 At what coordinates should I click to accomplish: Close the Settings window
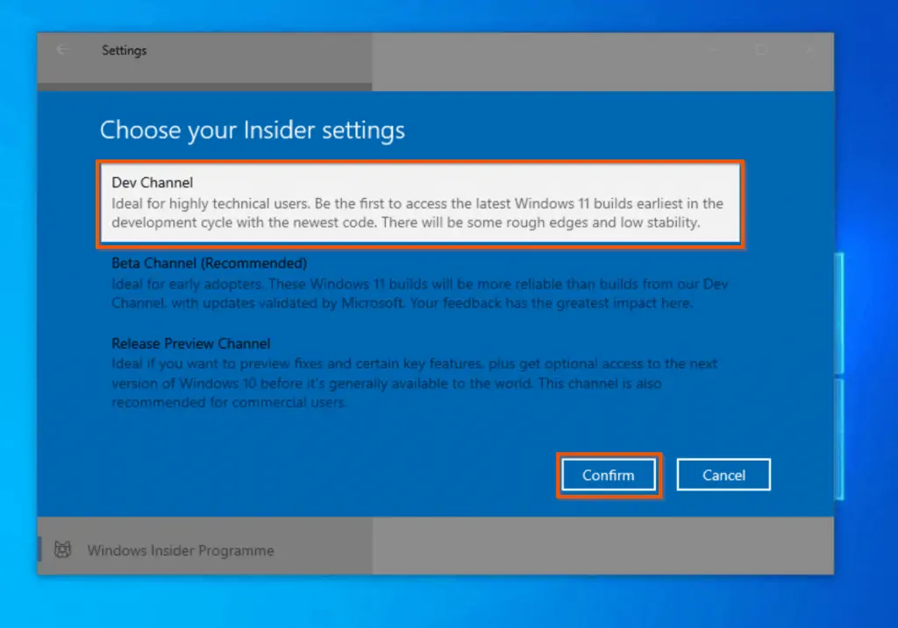click(809, 50)
